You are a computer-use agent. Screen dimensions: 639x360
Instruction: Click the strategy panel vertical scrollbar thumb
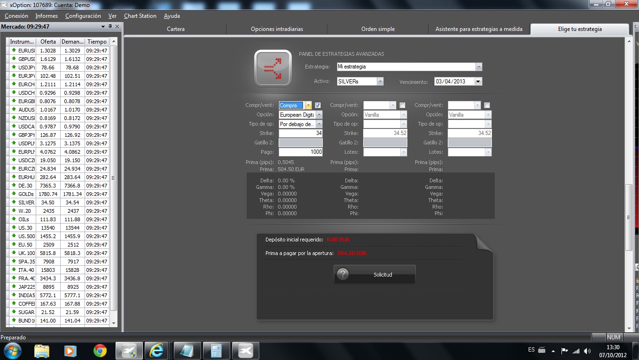click(x=629, y=218)
